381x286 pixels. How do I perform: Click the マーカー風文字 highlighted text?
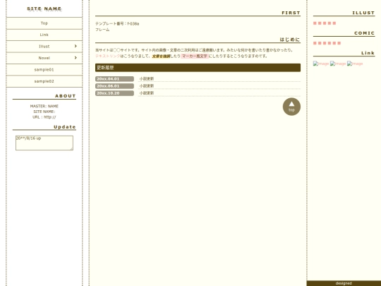click(195, 56)
